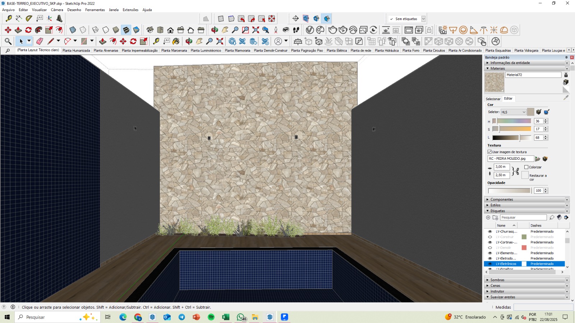Switch to the Selecionar tab
The height and width of the screenshot is (323, 575).
click(x=493, y=99)
